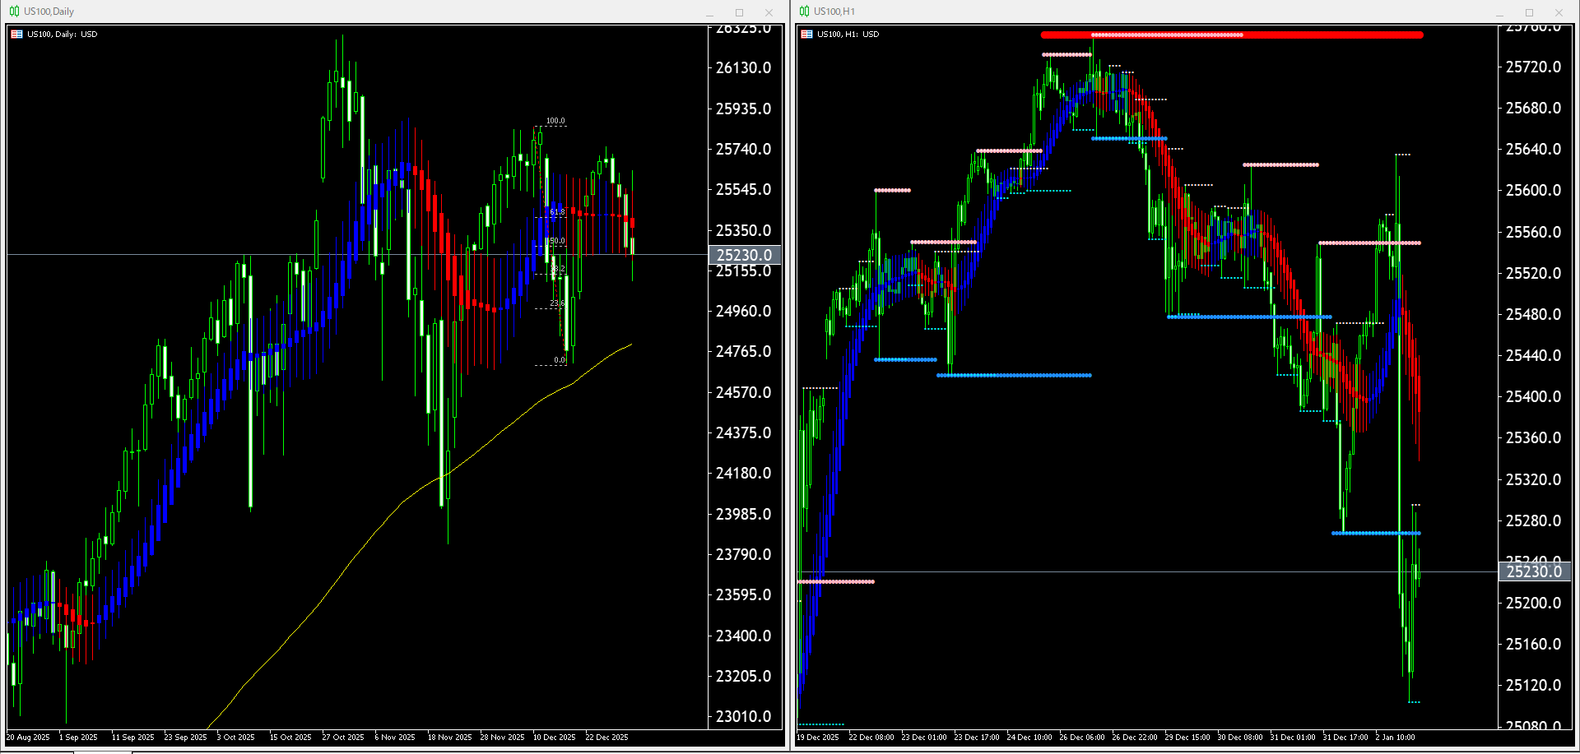Image resolution: width=1580 pixels, height=754 pixels.
Task: Click the '6 Nov 2025' date on Daily axis
Action: pos(395,738)
